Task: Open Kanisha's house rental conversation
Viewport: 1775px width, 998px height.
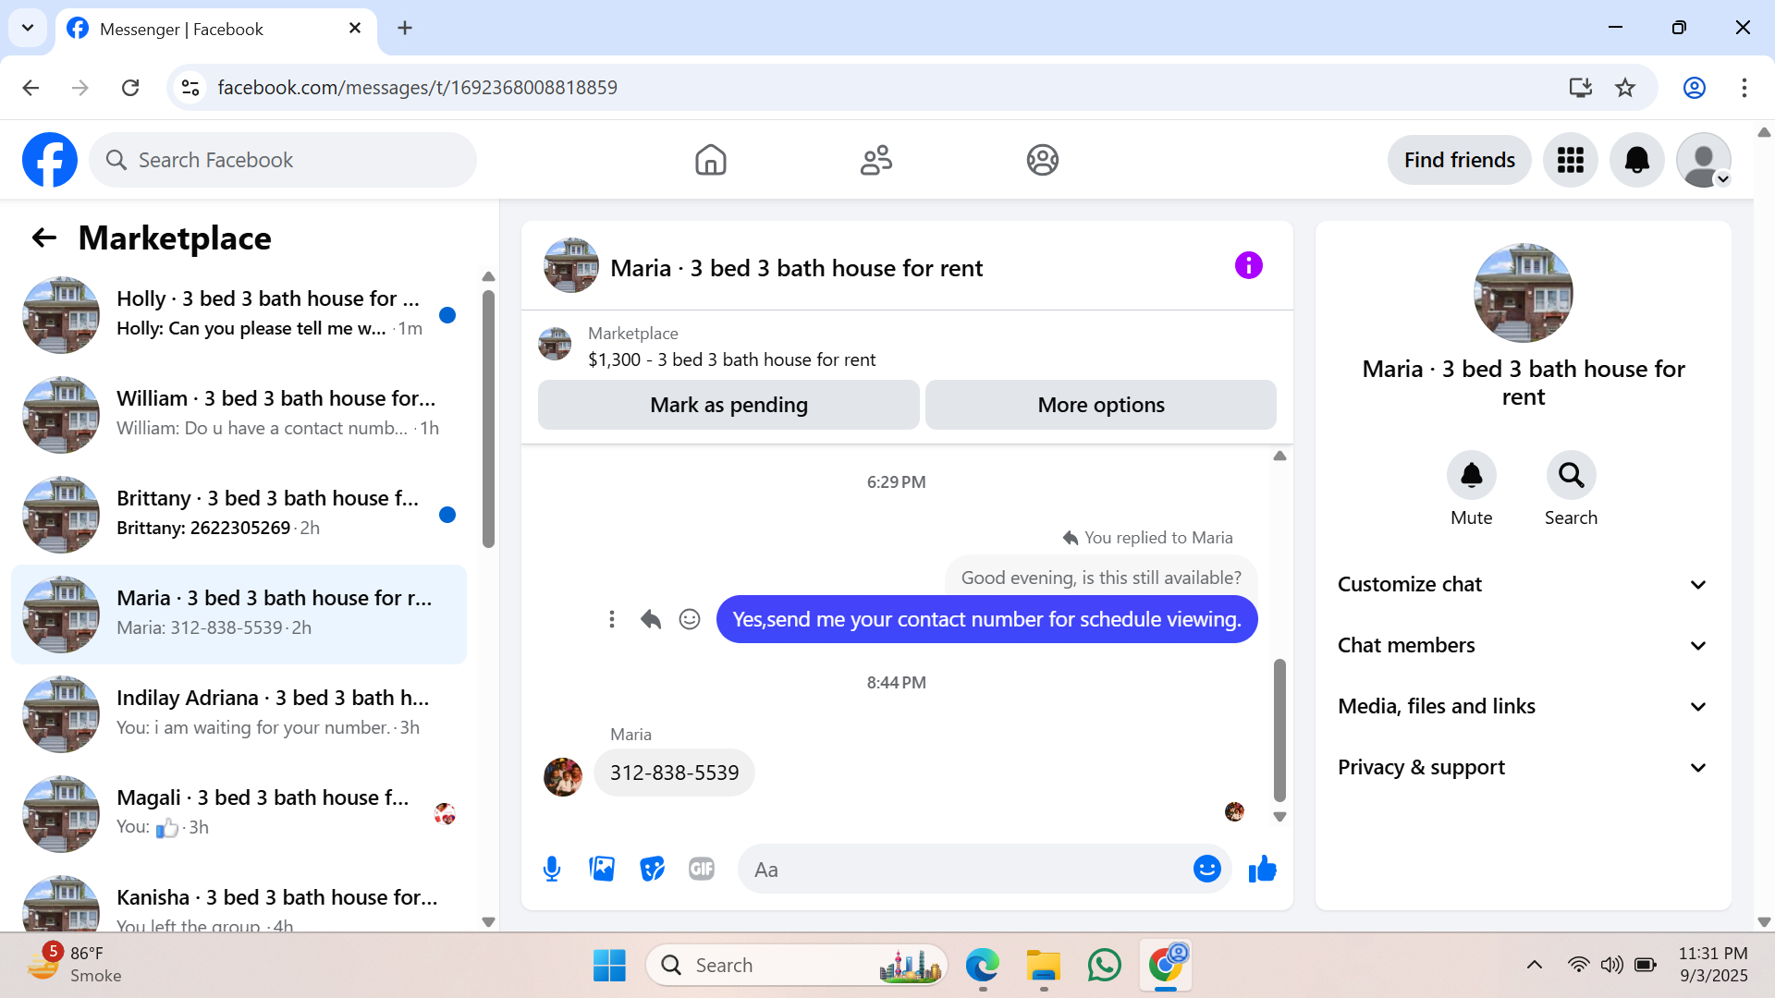Action: pos(239,898)
